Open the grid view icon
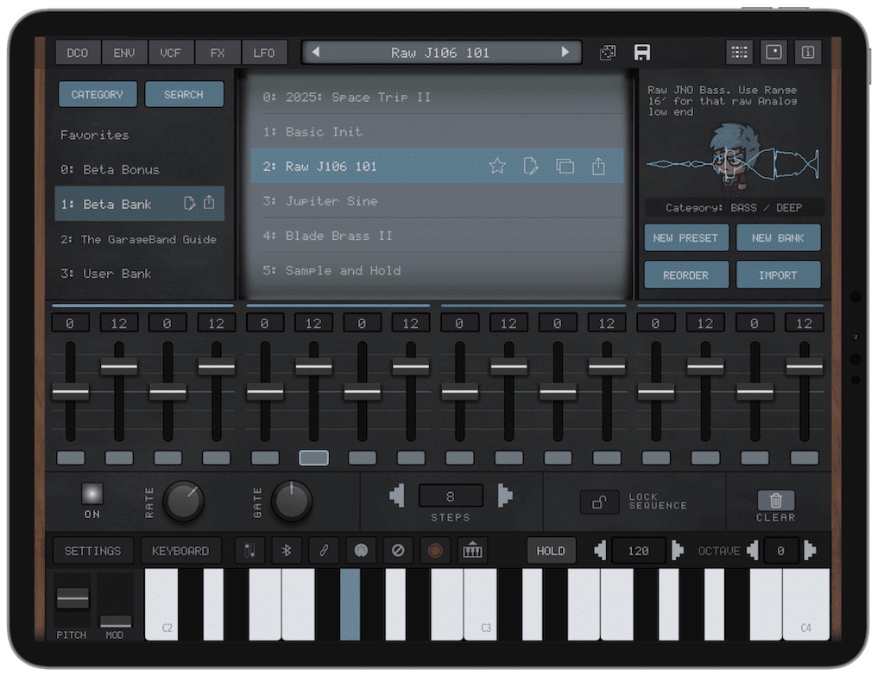 point(739,53)
